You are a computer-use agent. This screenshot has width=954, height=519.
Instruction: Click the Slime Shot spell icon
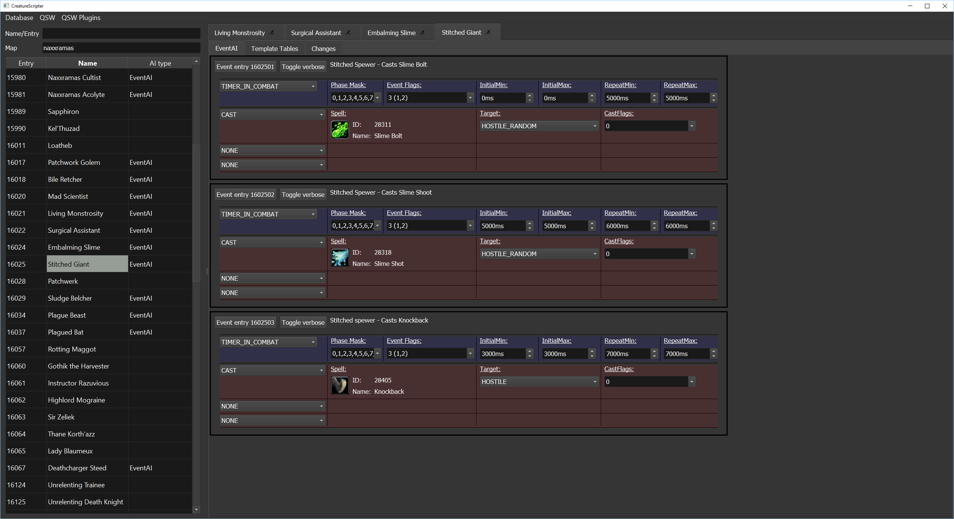340,258
